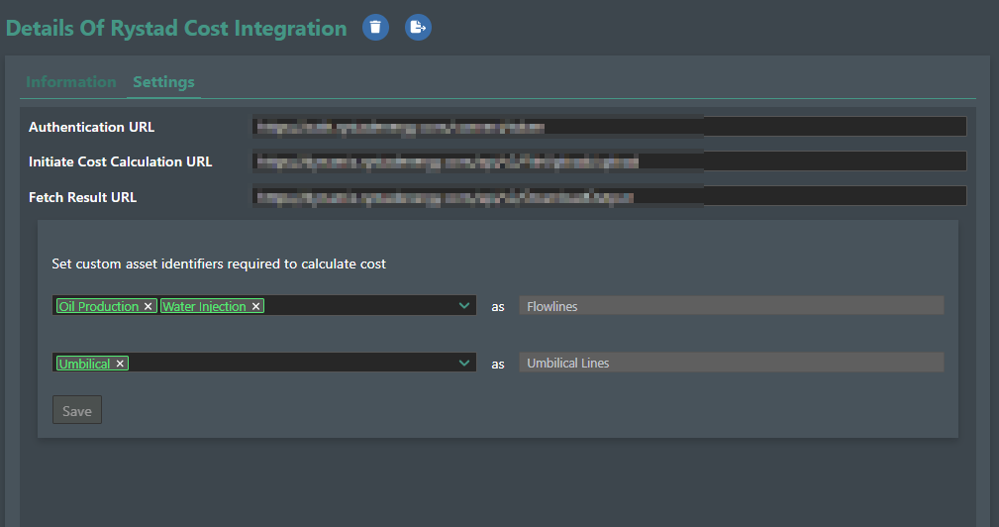Remove the Umbilical tag

120,364
